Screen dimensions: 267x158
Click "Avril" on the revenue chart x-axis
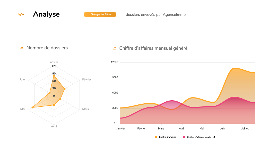click(x=182, y=129)
